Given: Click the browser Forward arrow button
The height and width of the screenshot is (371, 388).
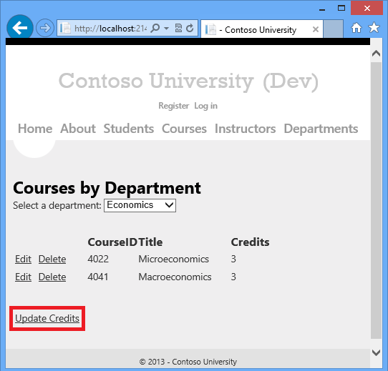Looking at the screenshot, I should [x=45, y=28].
